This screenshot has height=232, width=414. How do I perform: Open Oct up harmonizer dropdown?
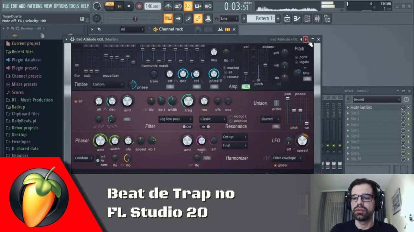(x=235, y=137)
